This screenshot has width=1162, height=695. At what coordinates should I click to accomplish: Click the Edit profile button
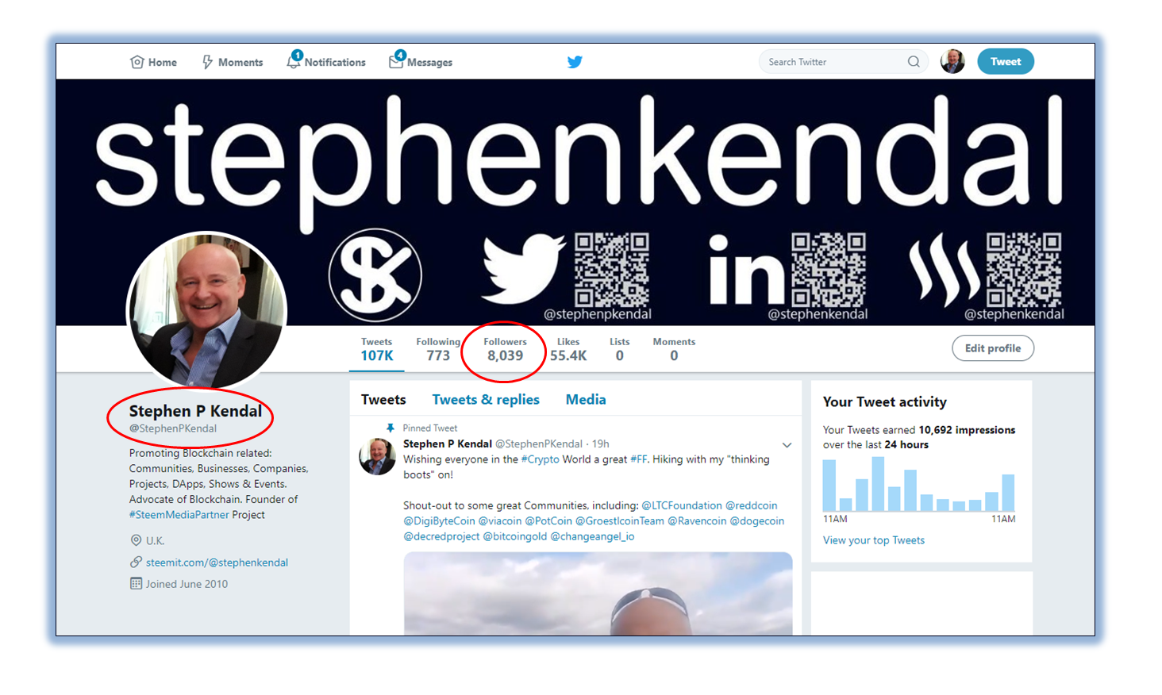(x=993, y=348)
